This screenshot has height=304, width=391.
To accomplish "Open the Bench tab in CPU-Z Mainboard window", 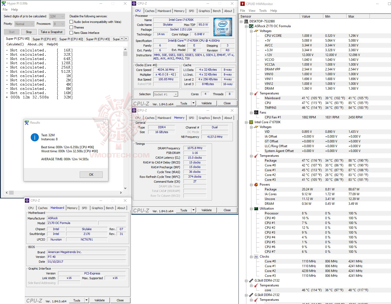I will point(110,208).
